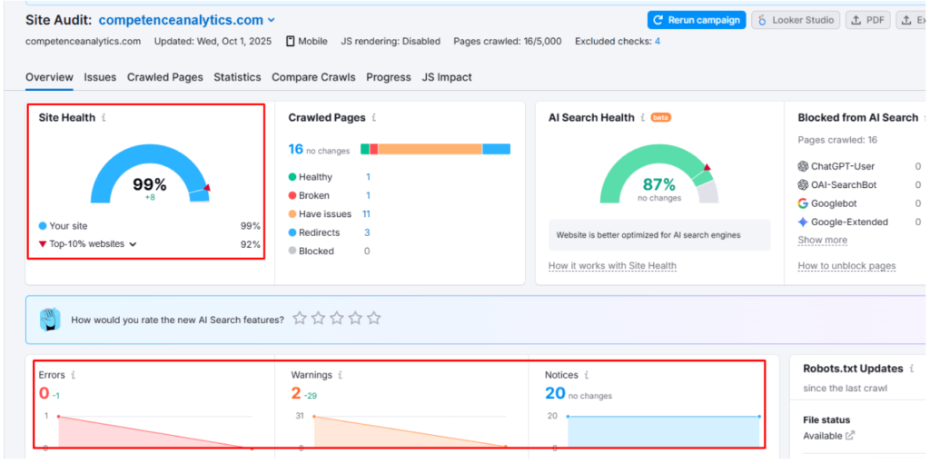Open the Warnings info icon
This screenshot has width=930, height=464.
point(340,375)
